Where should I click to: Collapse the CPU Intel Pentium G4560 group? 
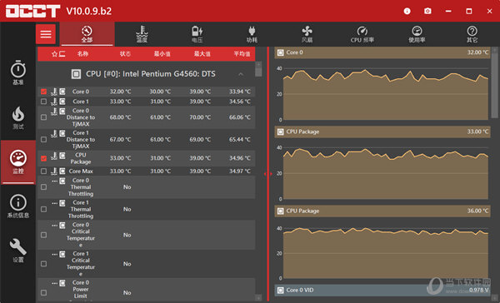click(241, 74)
